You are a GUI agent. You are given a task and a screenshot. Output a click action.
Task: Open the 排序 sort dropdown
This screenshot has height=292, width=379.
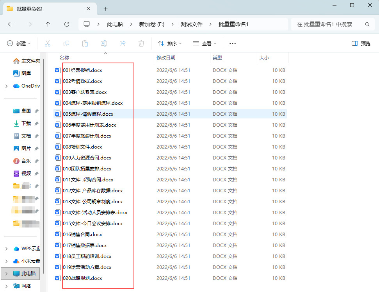click(170, 43)
